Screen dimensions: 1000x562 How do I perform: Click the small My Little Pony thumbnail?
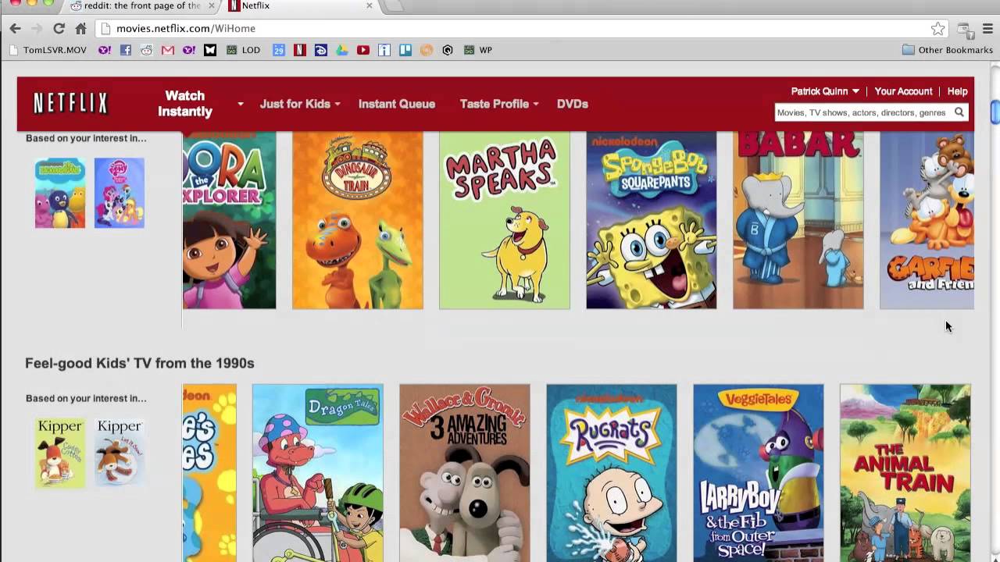pyautogui.click(x=120, y=193)
